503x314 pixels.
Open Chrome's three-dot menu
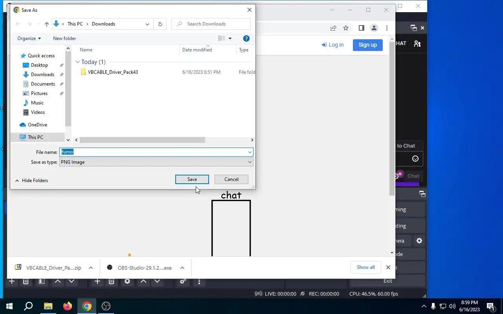pos(387,28)
